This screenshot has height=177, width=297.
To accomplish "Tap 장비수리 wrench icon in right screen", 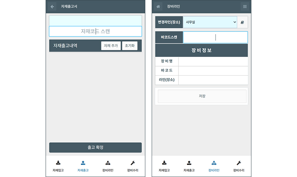I will [x=239, y=163].
